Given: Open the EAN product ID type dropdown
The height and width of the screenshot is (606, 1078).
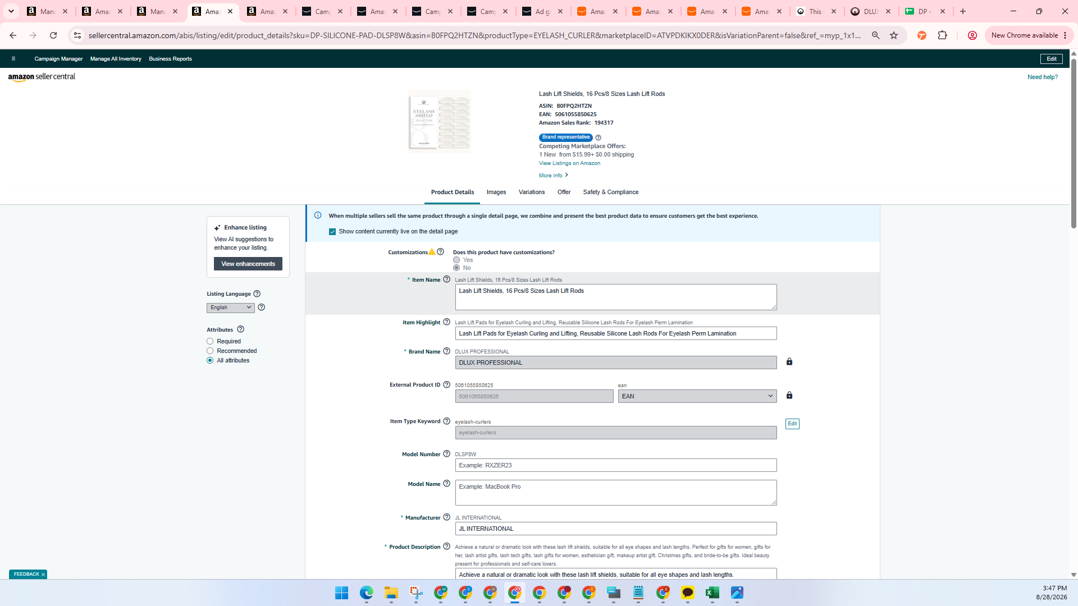Looking at the screenshot, I should (697, 396).
